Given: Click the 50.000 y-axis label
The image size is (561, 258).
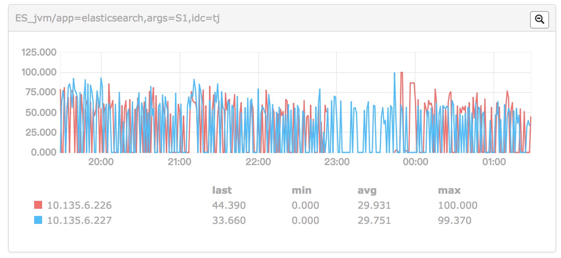Looking at the screenshot, I should coord(41,112).
